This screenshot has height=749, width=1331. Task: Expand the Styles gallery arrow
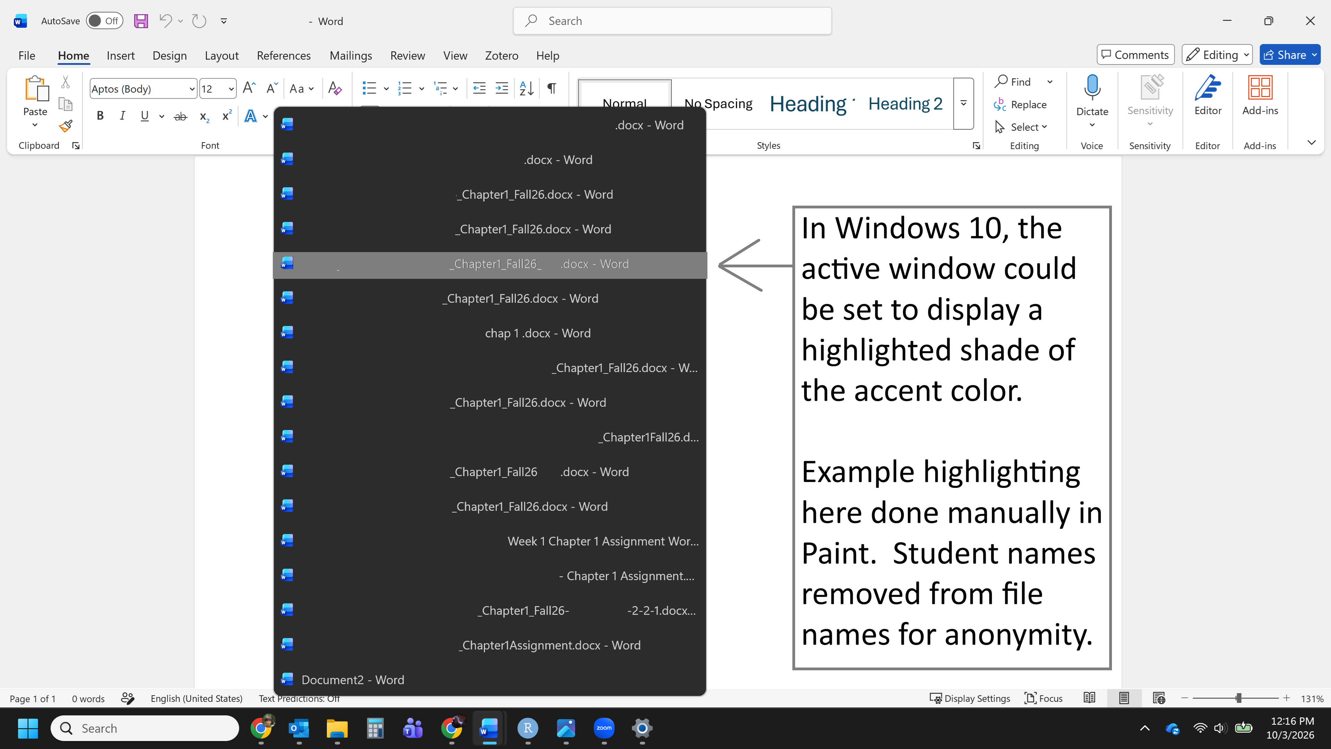pyautogui.click(x=964, y=103)
